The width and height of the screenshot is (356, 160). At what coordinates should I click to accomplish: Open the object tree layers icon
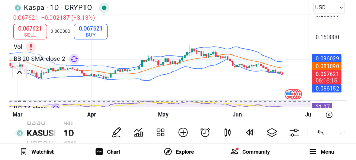click(272, 133)
